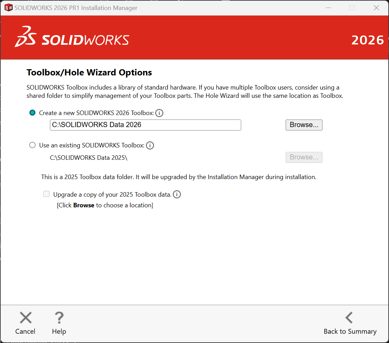The width and height of the screenshot is (389, 343).
Task: Check Upgrade a copy of 2025 Toolbox data
Action: [47, 194]
